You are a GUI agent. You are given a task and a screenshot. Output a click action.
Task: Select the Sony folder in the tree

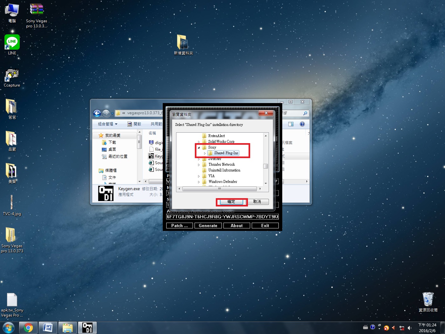pos(212,147)
